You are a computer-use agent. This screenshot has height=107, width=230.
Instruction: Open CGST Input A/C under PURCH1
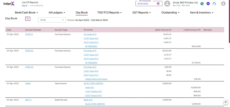coord(91,38)
